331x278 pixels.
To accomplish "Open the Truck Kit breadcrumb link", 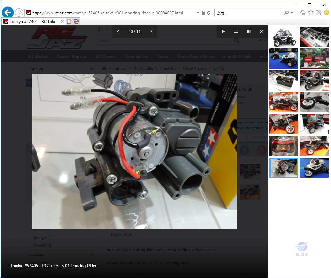I will (168, 68).
